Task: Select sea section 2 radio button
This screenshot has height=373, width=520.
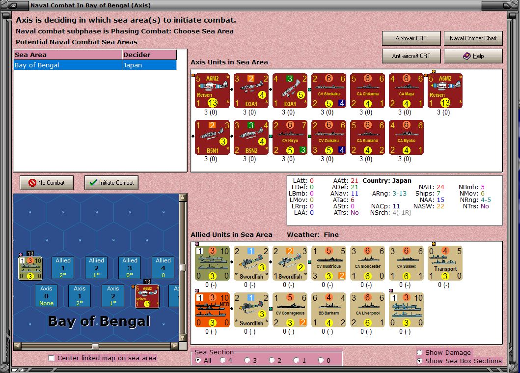Action: click(x=272, y=360)
